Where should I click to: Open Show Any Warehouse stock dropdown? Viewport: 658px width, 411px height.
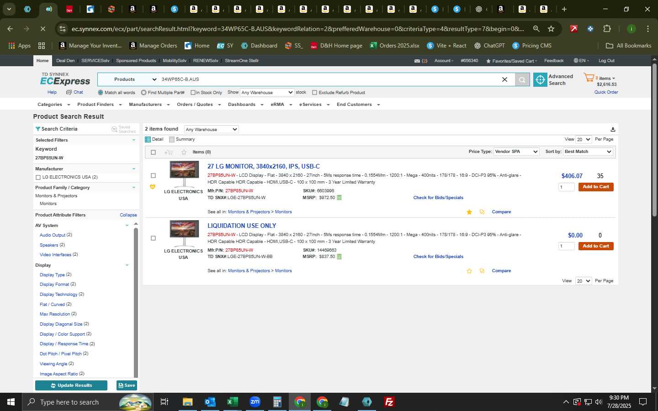pos(267,92)
